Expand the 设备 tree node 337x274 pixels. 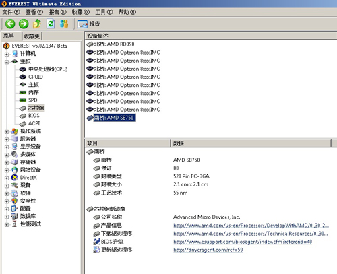click(x=7, y=186)
